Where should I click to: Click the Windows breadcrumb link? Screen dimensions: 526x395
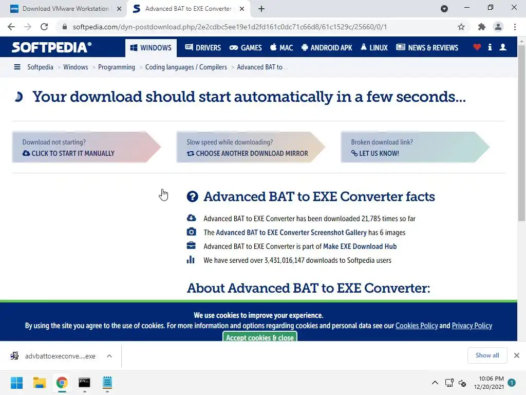tap(76, 67)
